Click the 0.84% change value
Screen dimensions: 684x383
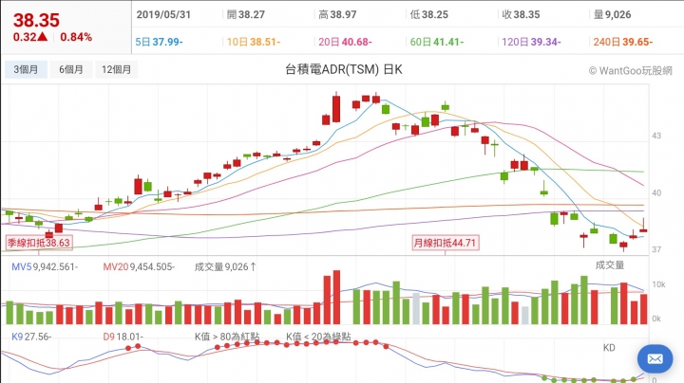click(76, 37)
